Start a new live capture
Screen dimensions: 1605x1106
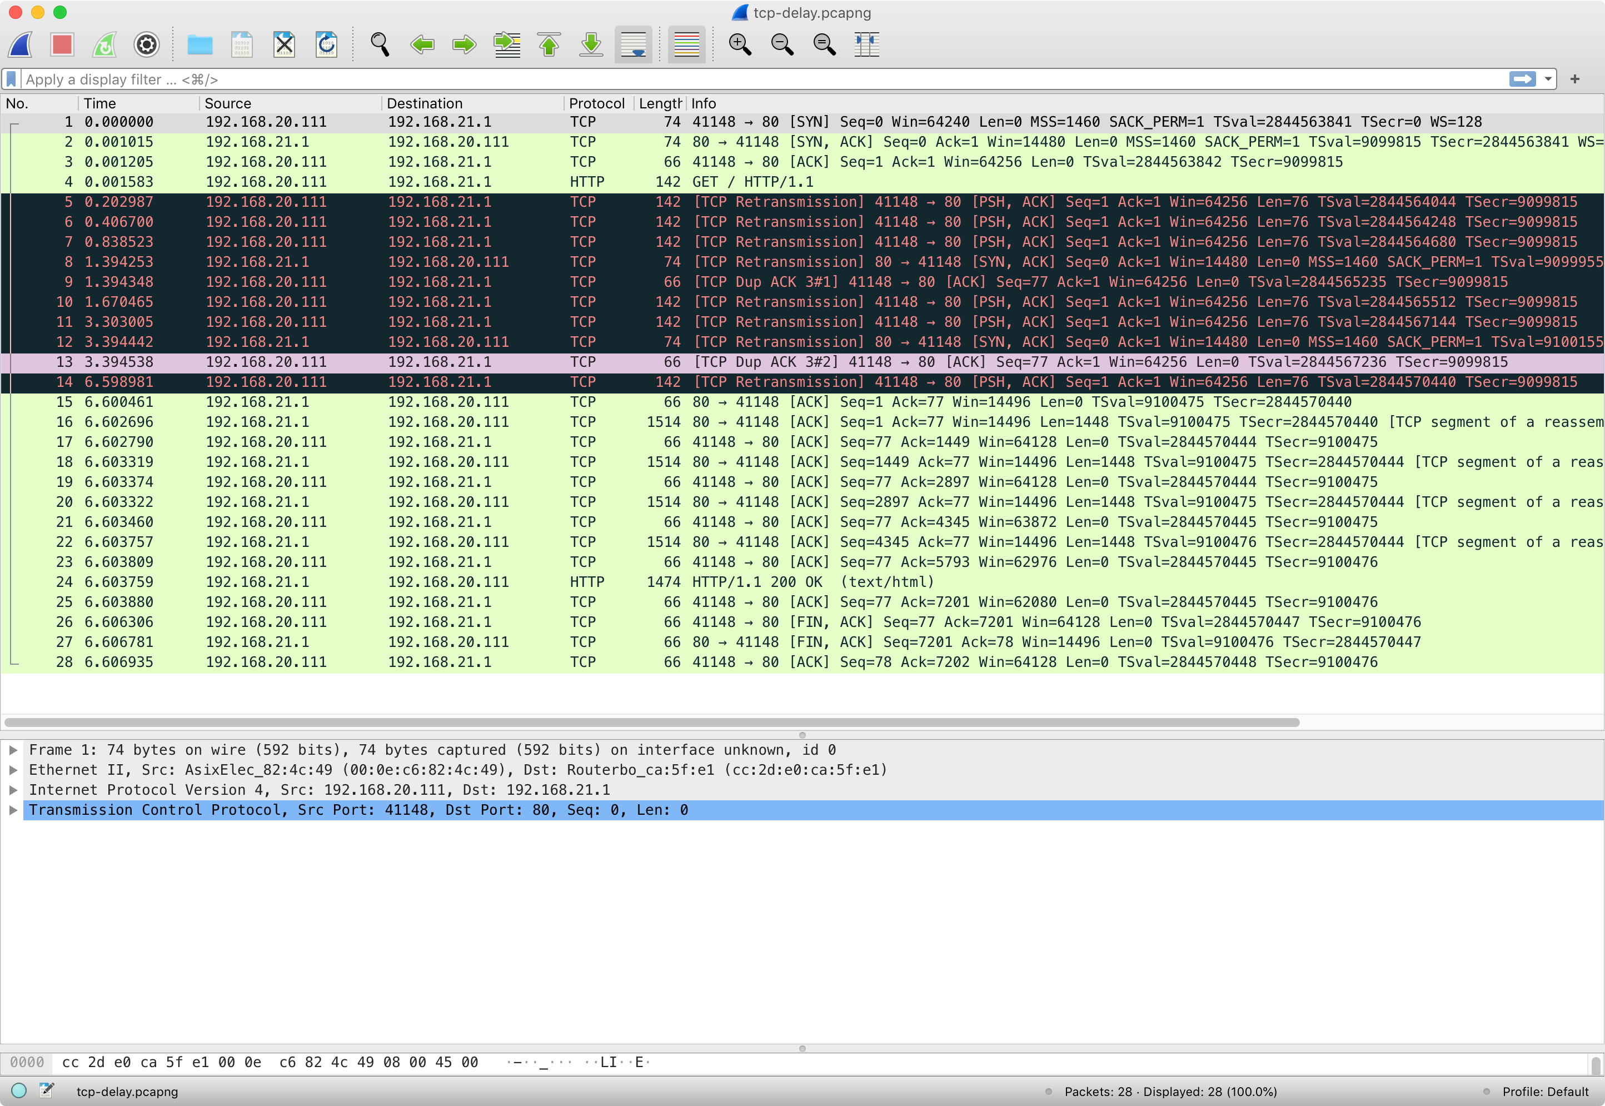[19, 44]
